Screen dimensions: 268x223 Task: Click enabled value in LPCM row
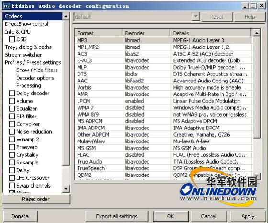[x=134, y=101]
